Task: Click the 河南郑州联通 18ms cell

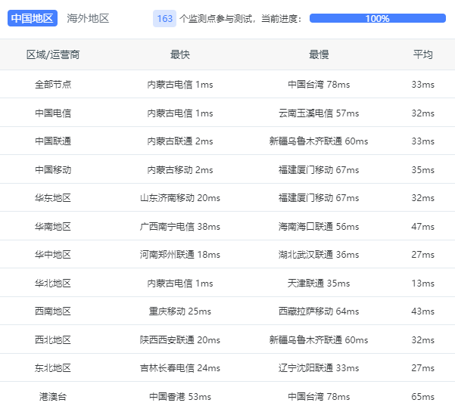Action: click(x=180, y=255)
